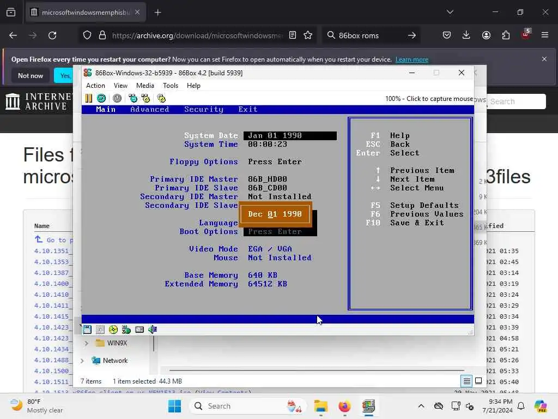The height and width of the screenshot is (419, 558).
Task: Open File Explorer from taskbar
Action: coord(320,406)
